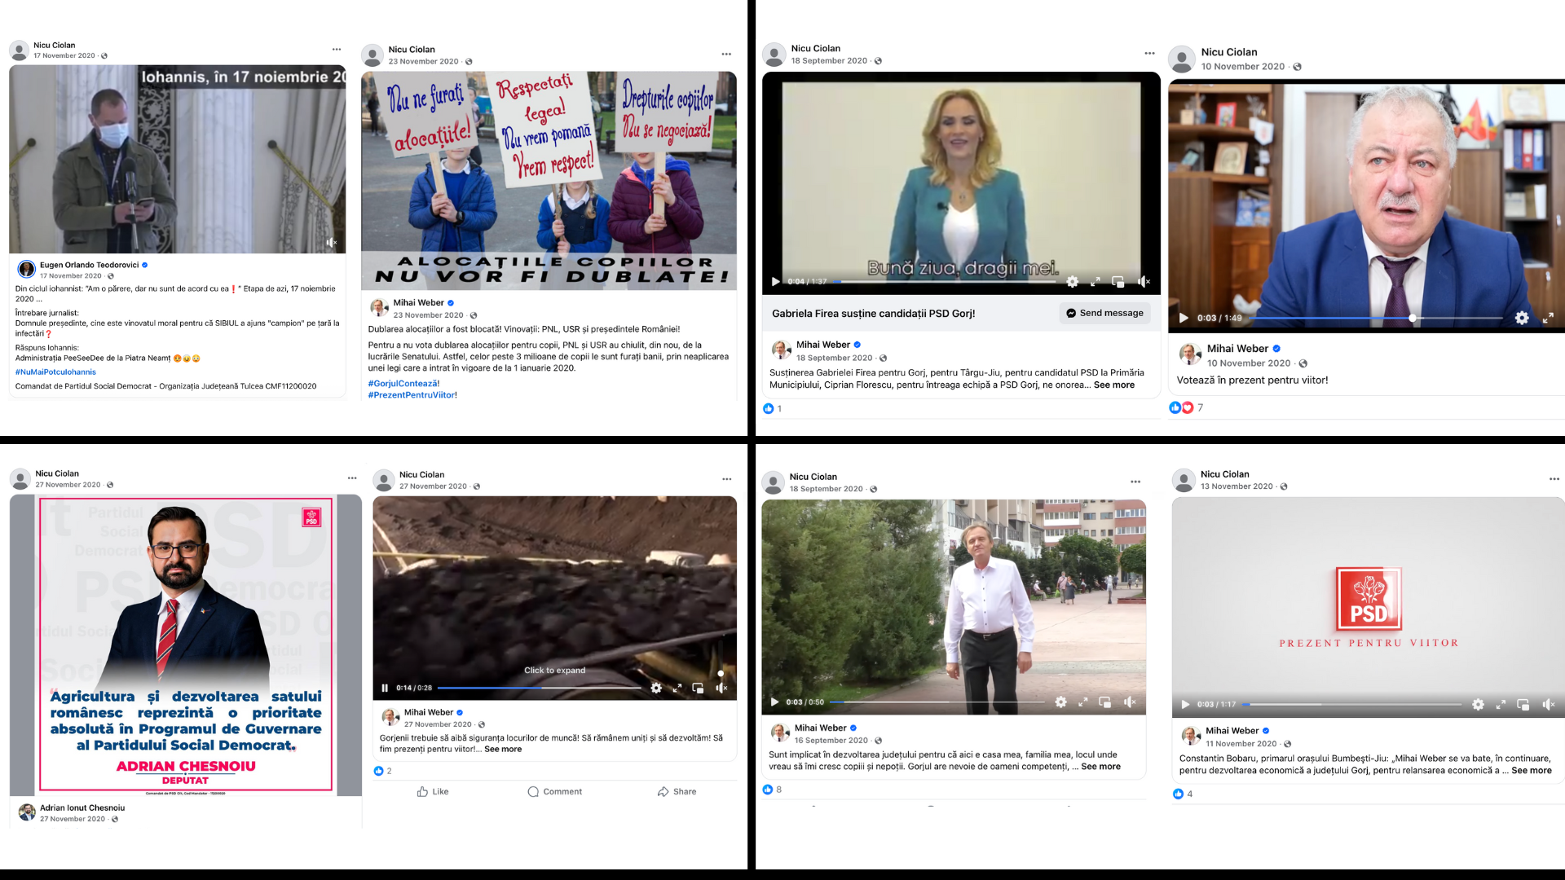Enter fullscreen on white shirt video
The width and height of the screenshot is (1565, 880).
pos(1082,702)
